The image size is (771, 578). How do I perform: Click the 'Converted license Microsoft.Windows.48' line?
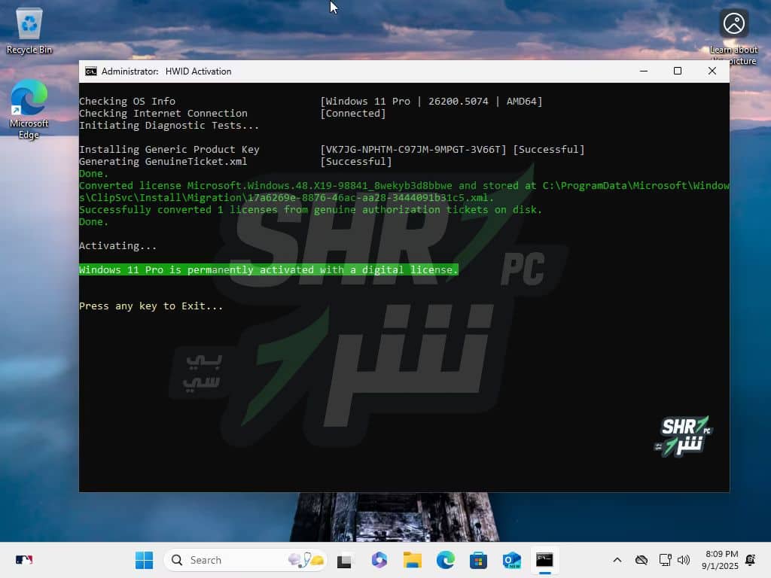click(404, 186)
